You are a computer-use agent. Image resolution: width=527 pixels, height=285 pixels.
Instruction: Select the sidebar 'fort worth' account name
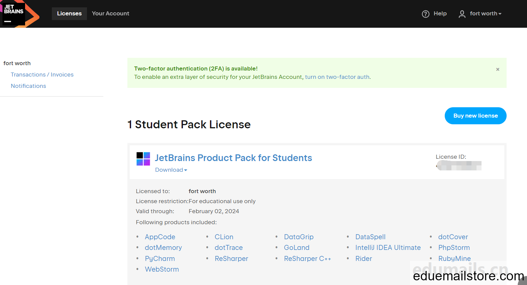click(x=17, y=63)
